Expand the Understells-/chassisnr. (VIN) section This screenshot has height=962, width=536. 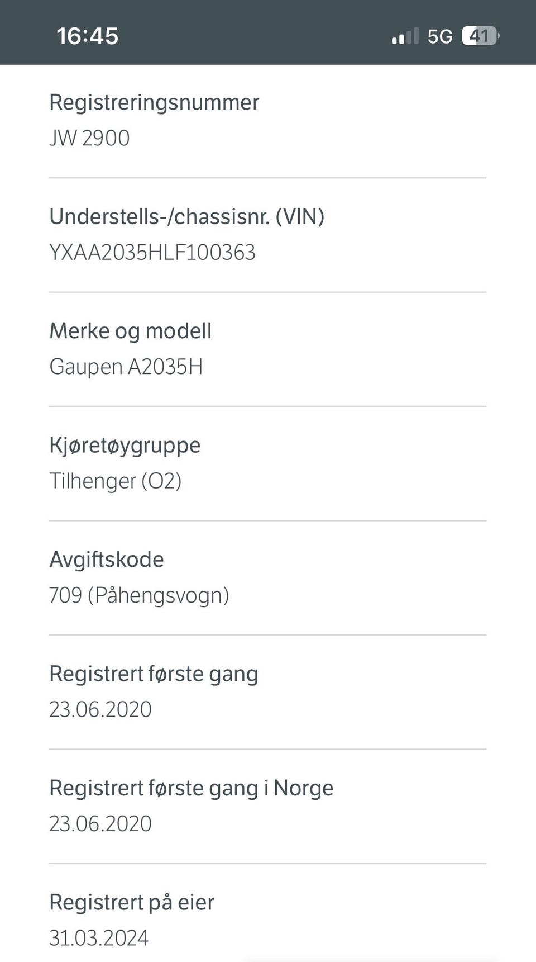(188, 216)
